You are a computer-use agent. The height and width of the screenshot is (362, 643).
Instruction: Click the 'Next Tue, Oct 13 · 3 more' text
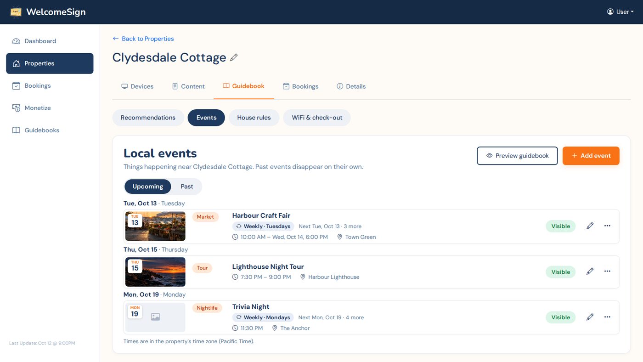coord(330,226)
